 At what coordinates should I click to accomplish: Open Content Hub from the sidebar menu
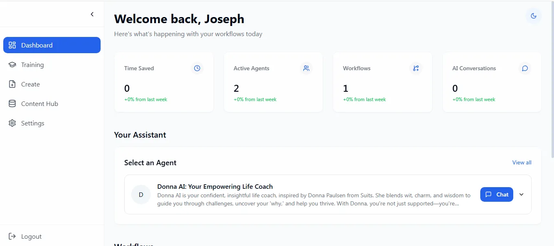40,104
